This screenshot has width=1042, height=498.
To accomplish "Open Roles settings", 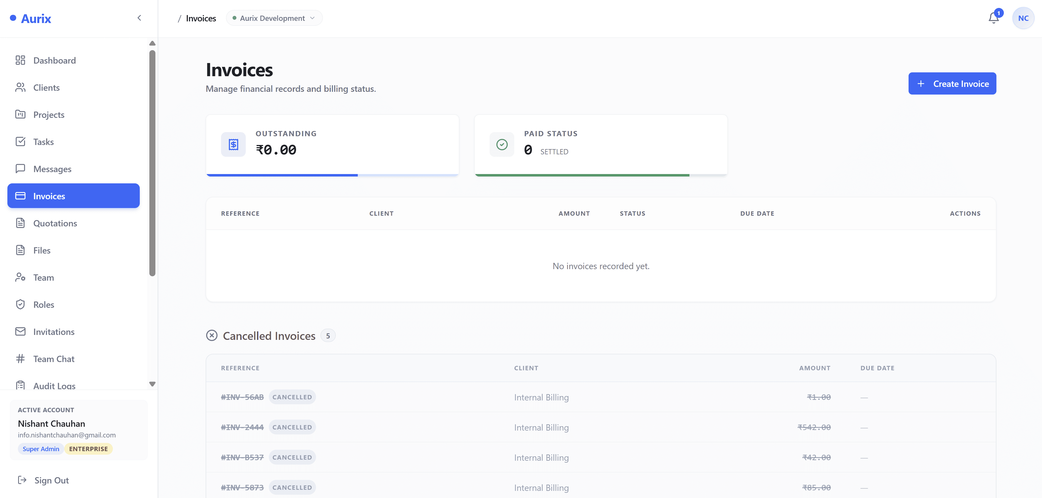I will point(74,304).
